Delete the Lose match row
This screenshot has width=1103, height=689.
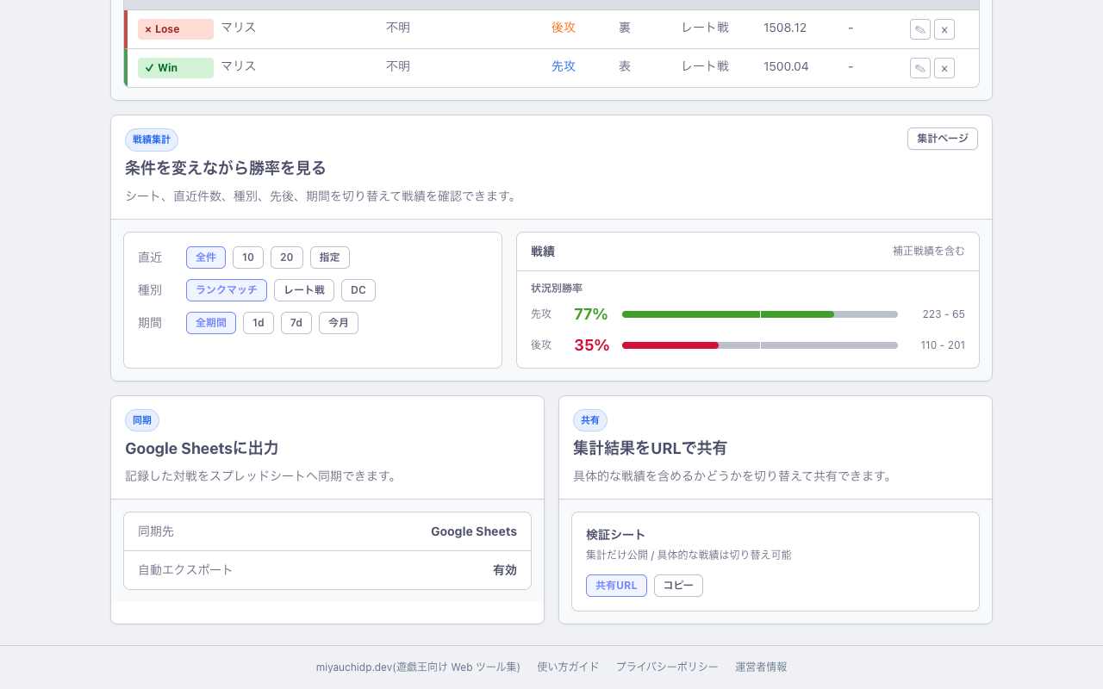click(x=944, y=29)
